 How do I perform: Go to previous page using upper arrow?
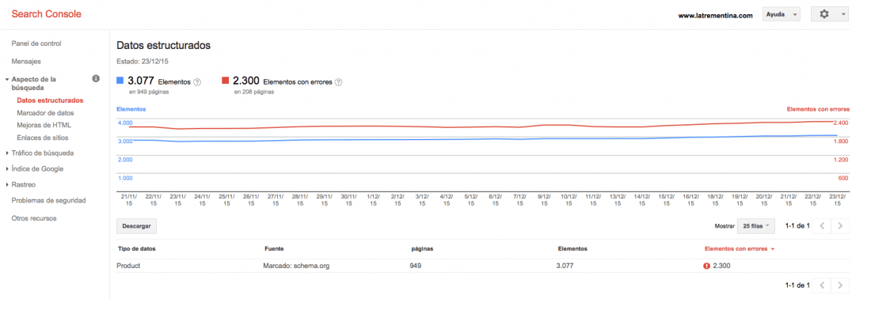[x=822, y=225]
